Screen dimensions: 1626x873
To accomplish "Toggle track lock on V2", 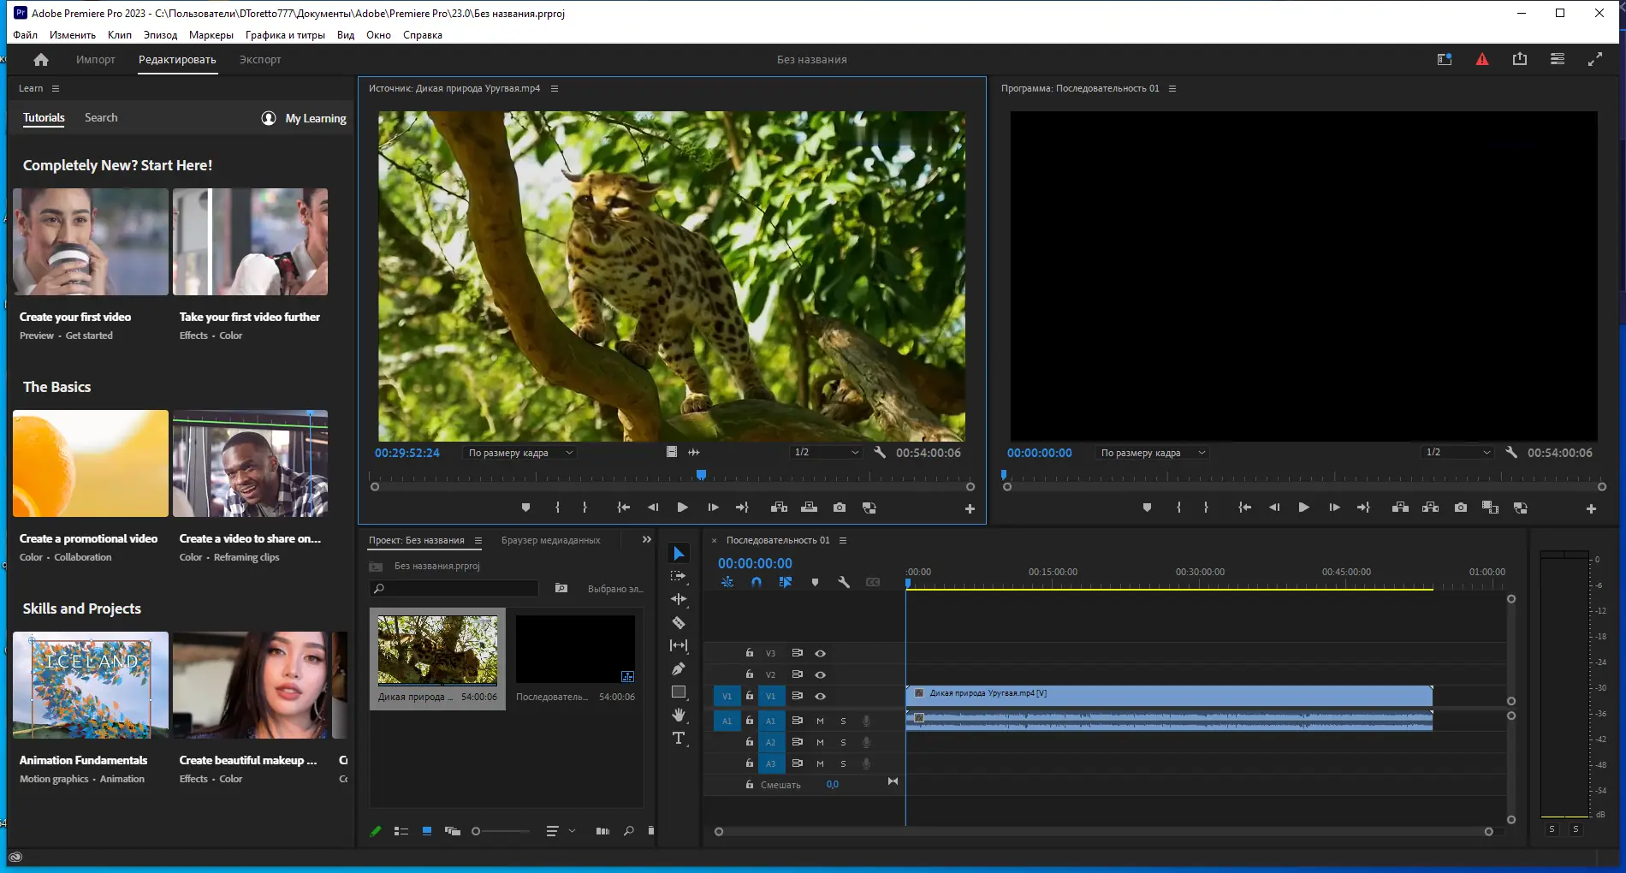I will [x=750, y=674].
